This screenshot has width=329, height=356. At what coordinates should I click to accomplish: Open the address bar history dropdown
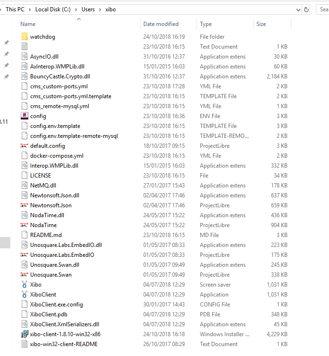(x=298, y=10)
